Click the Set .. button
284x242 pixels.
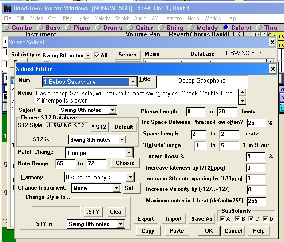point(131,188)
